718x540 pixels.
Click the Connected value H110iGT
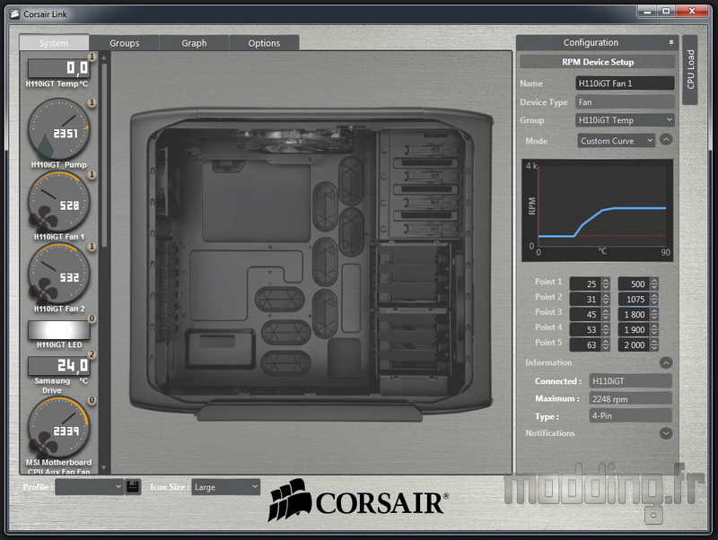pyautogui.click(x=631, y=380)
